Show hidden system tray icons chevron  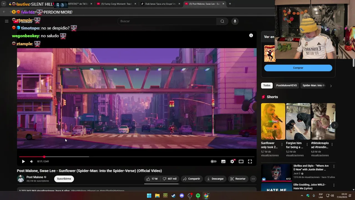pyautogui.click(x=302, y=196)
